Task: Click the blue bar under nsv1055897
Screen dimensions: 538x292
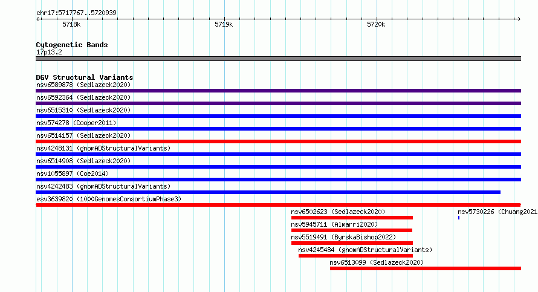Action: (x=278, y=180)
